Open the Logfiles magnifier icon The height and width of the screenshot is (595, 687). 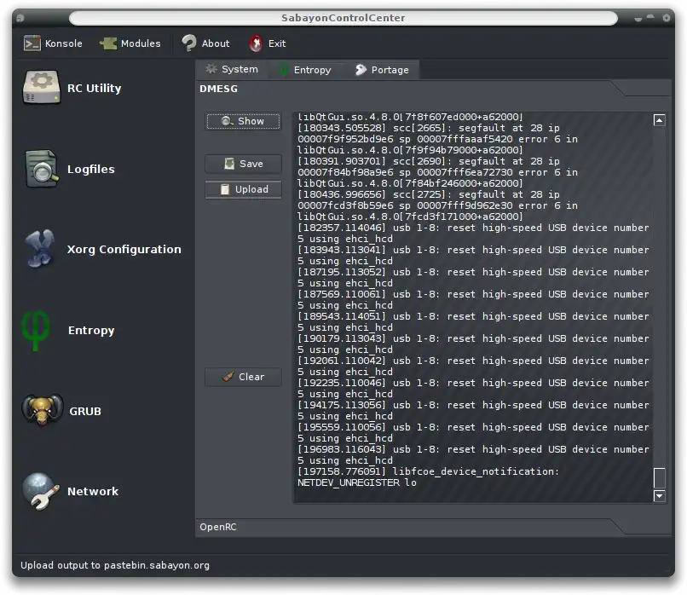(41, 169)
